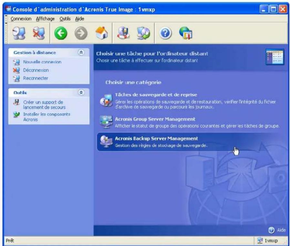Viewport: 290px width, 246px height.
Task: Click the app icon in title bar
Action: point(8,9)
